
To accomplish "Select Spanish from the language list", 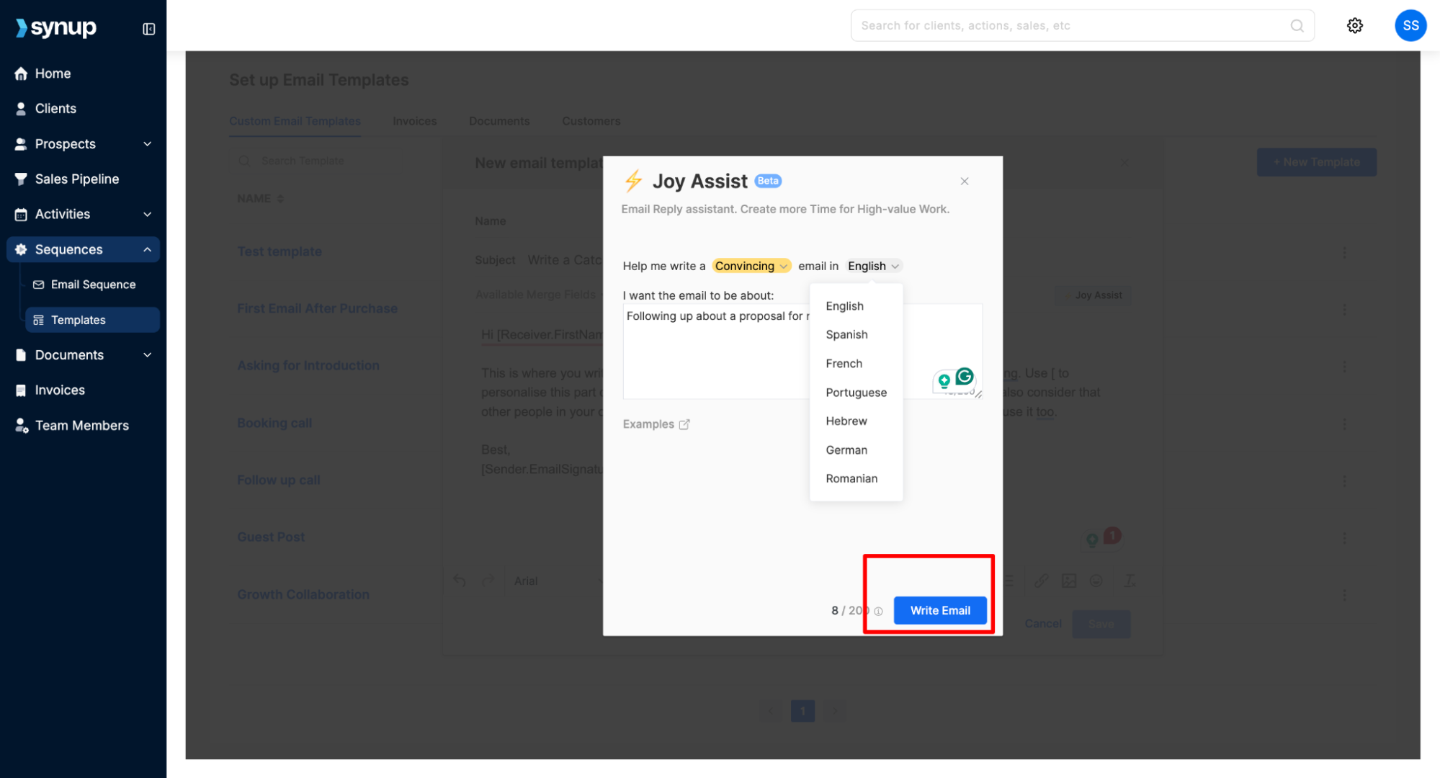I will coord(846,334).
